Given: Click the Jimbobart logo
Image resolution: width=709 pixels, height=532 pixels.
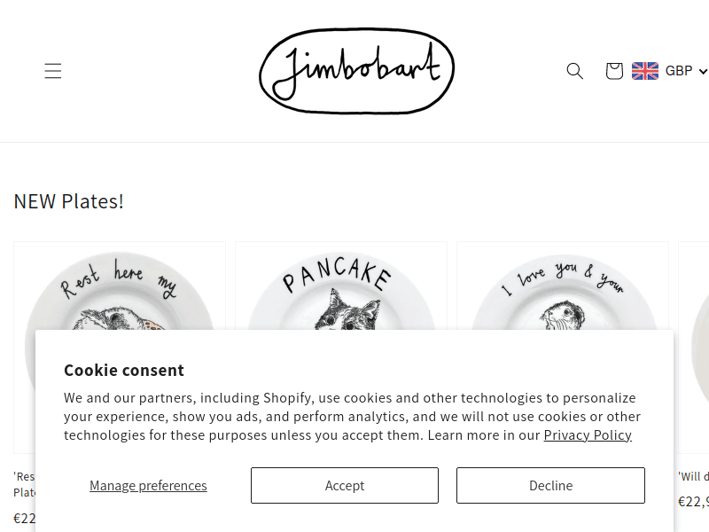Looking at the screenshot, I should [356, 71].
